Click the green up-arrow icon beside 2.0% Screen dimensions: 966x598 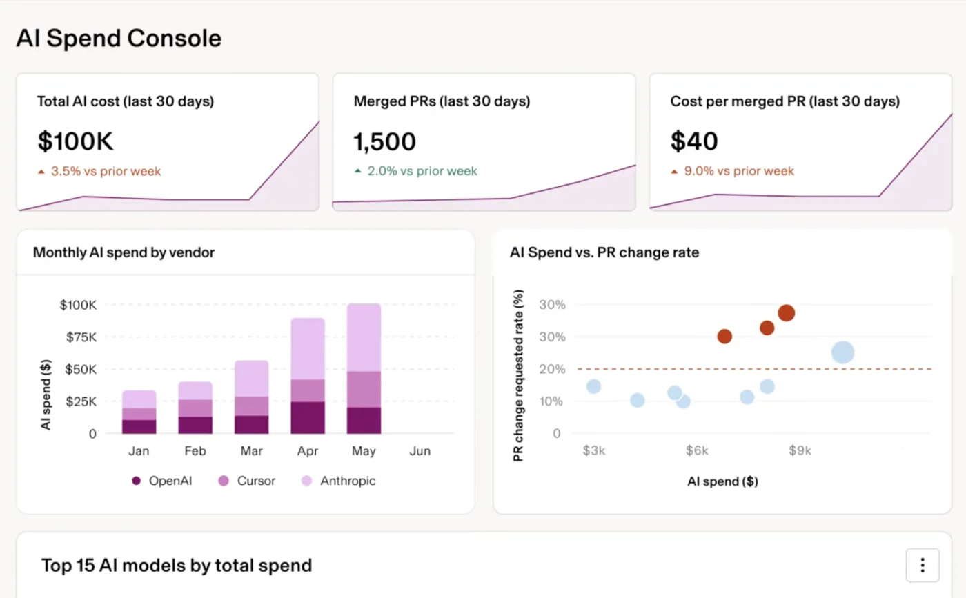click(357, 171)
